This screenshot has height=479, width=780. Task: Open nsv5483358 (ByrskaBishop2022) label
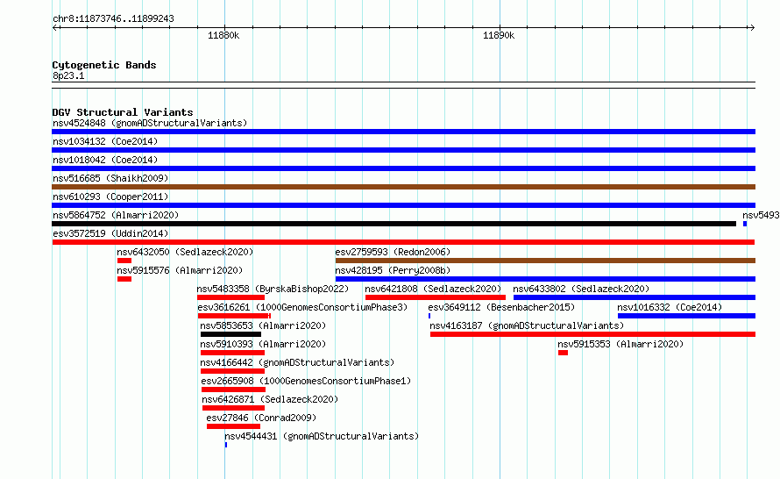pyautogui.click(x=273, y=289)
